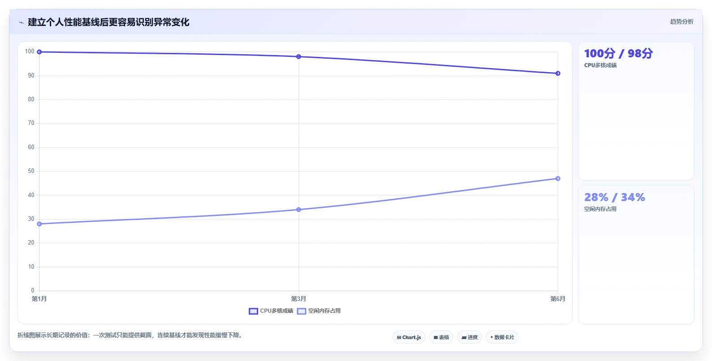The image size is (712, 361).
Task: Click the footer note starting with 折线图展示长期记录的价值
Action: click(131, 335)
